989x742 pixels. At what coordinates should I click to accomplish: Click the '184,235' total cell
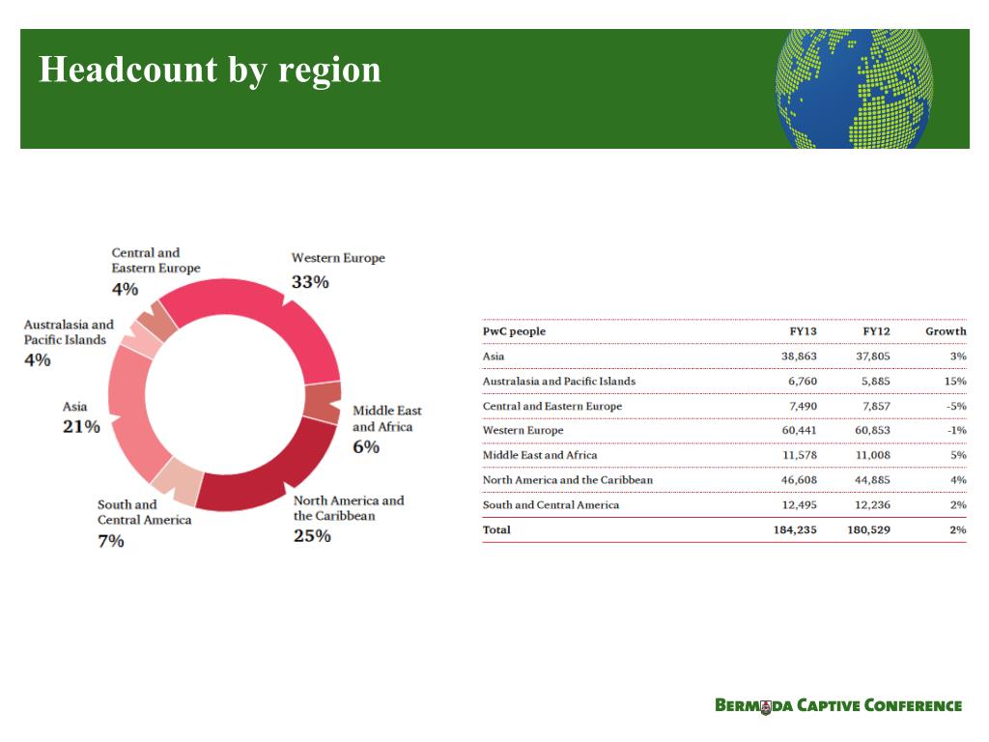pyautogui.click(x=796, y=530)
